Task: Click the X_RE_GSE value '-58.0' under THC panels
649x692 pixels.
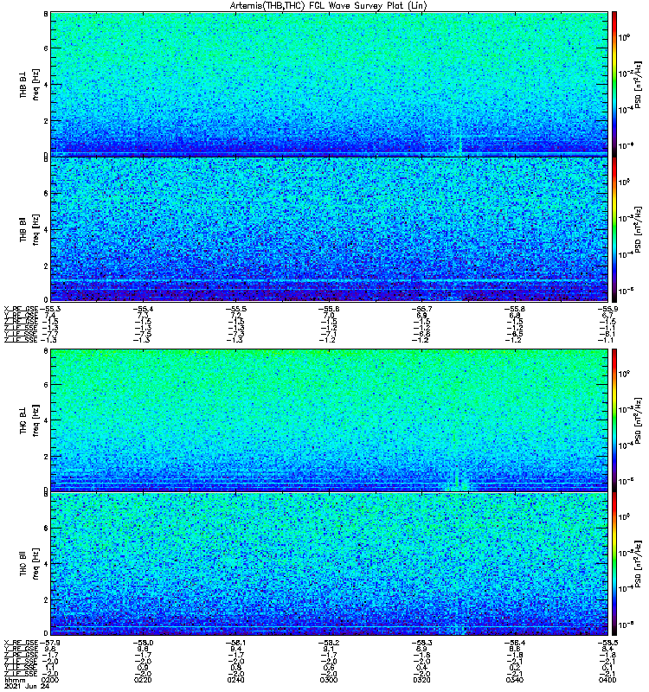Action: [x=143, y=643]
